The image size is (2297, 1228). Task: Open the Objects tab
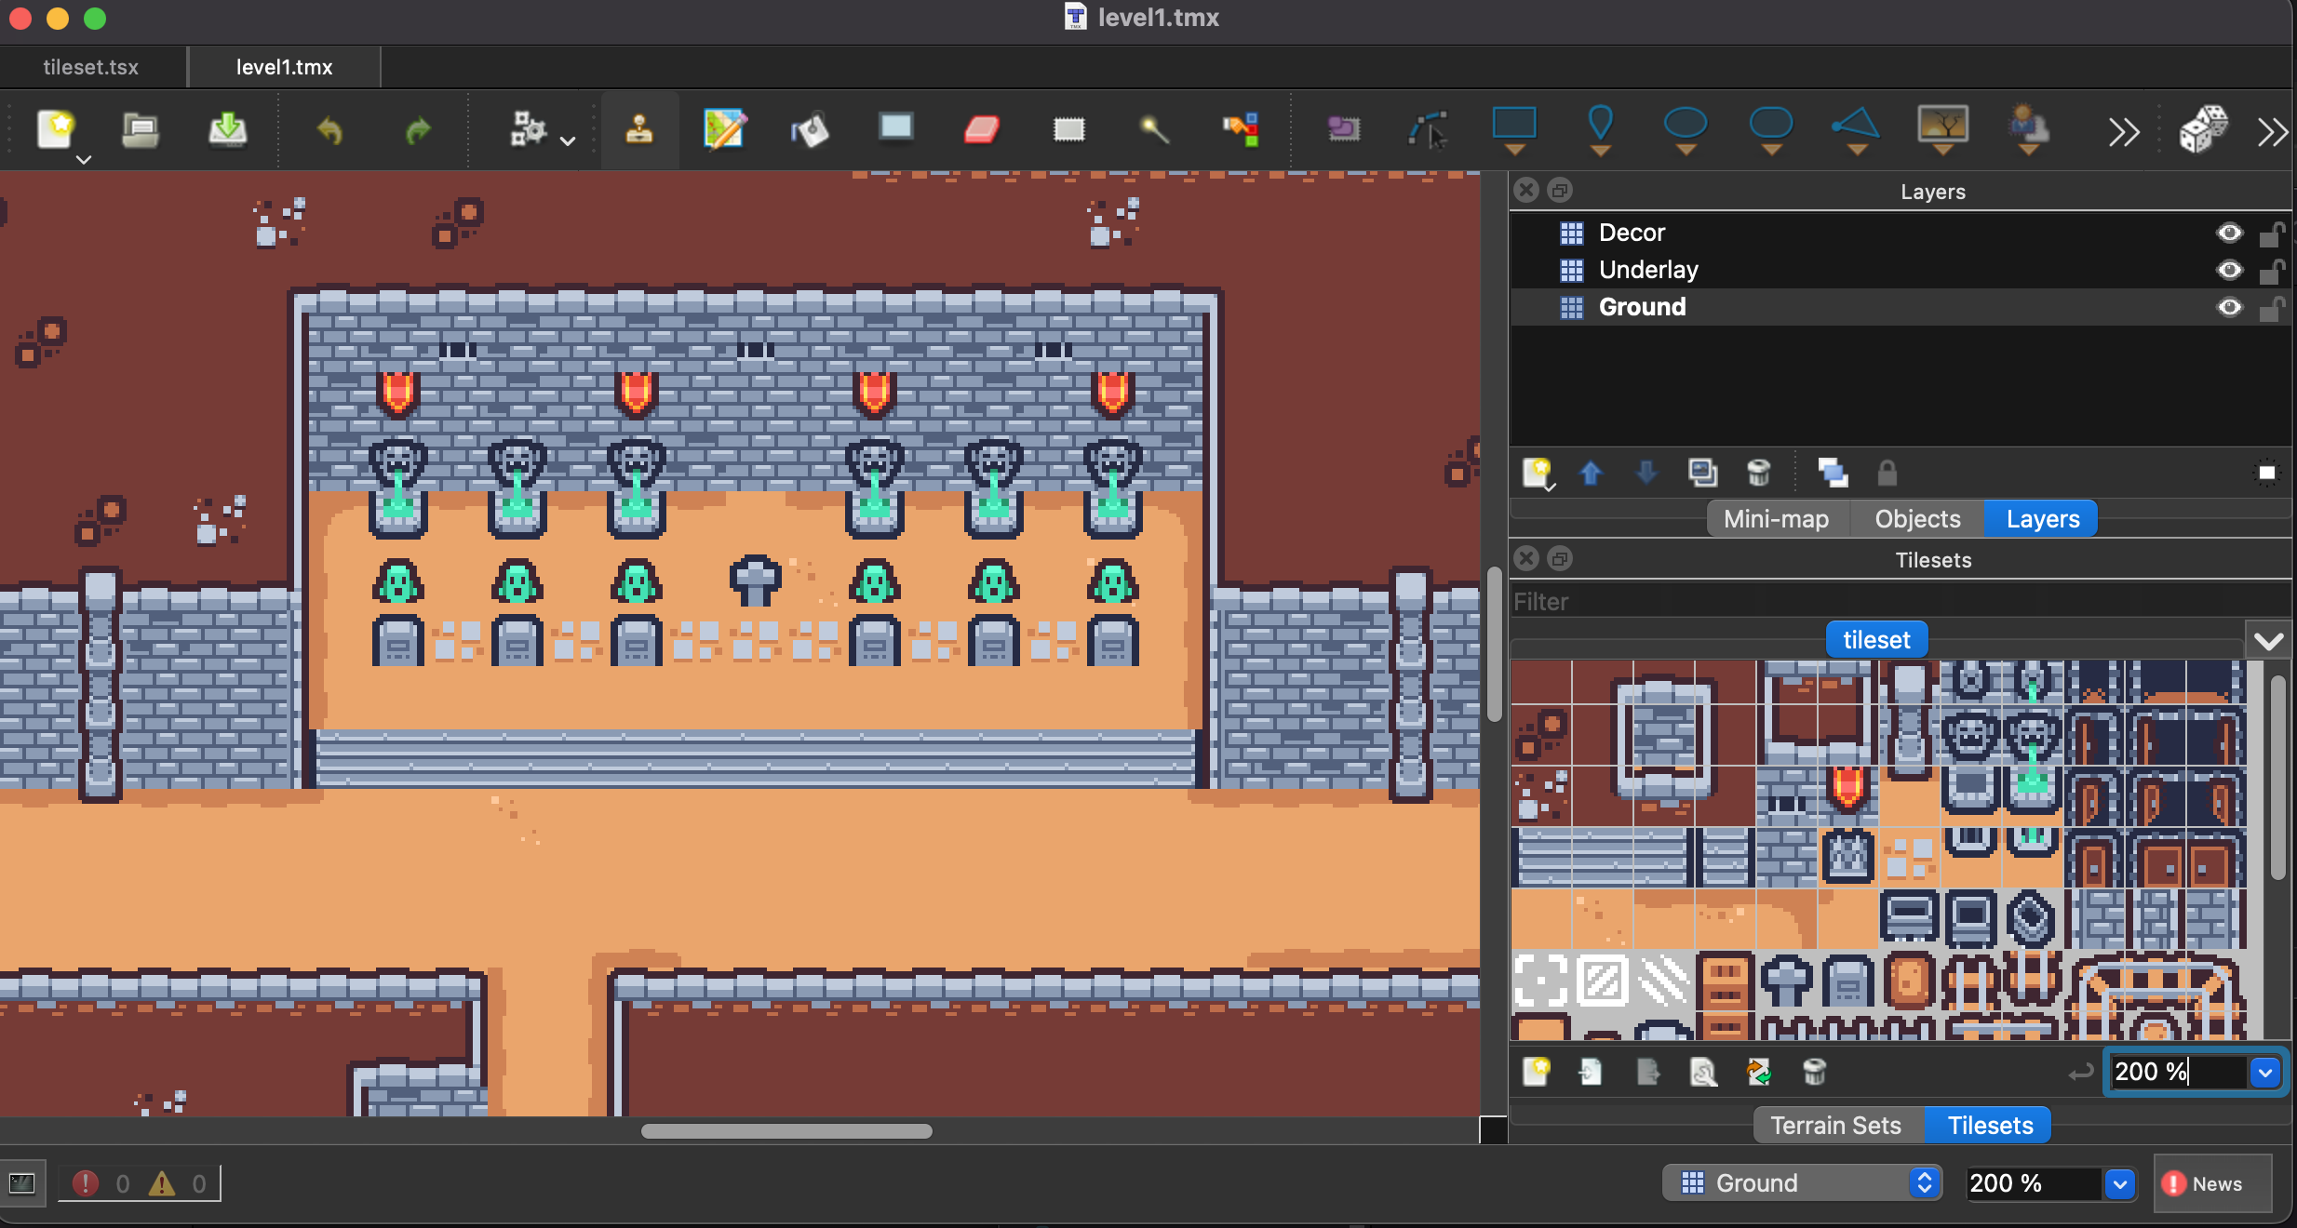pos(1917,519)
